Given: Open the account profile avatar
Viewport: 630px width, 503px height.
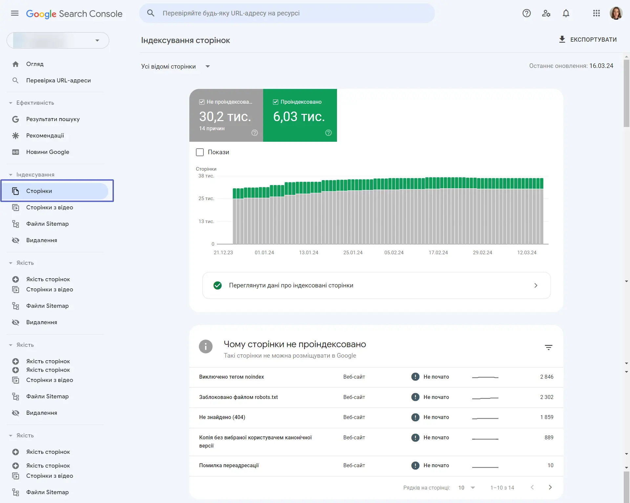Looking at the screenshot, I should point(616,13).
